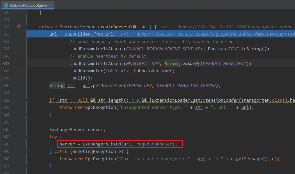Select the DubboProtocol.java editor tab

(x=27, y=5)
